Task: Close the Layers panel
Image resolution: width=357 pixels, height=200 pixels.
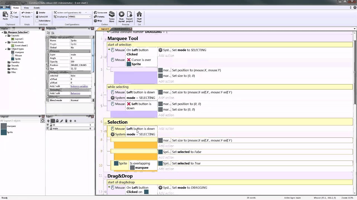Action: 92,117
